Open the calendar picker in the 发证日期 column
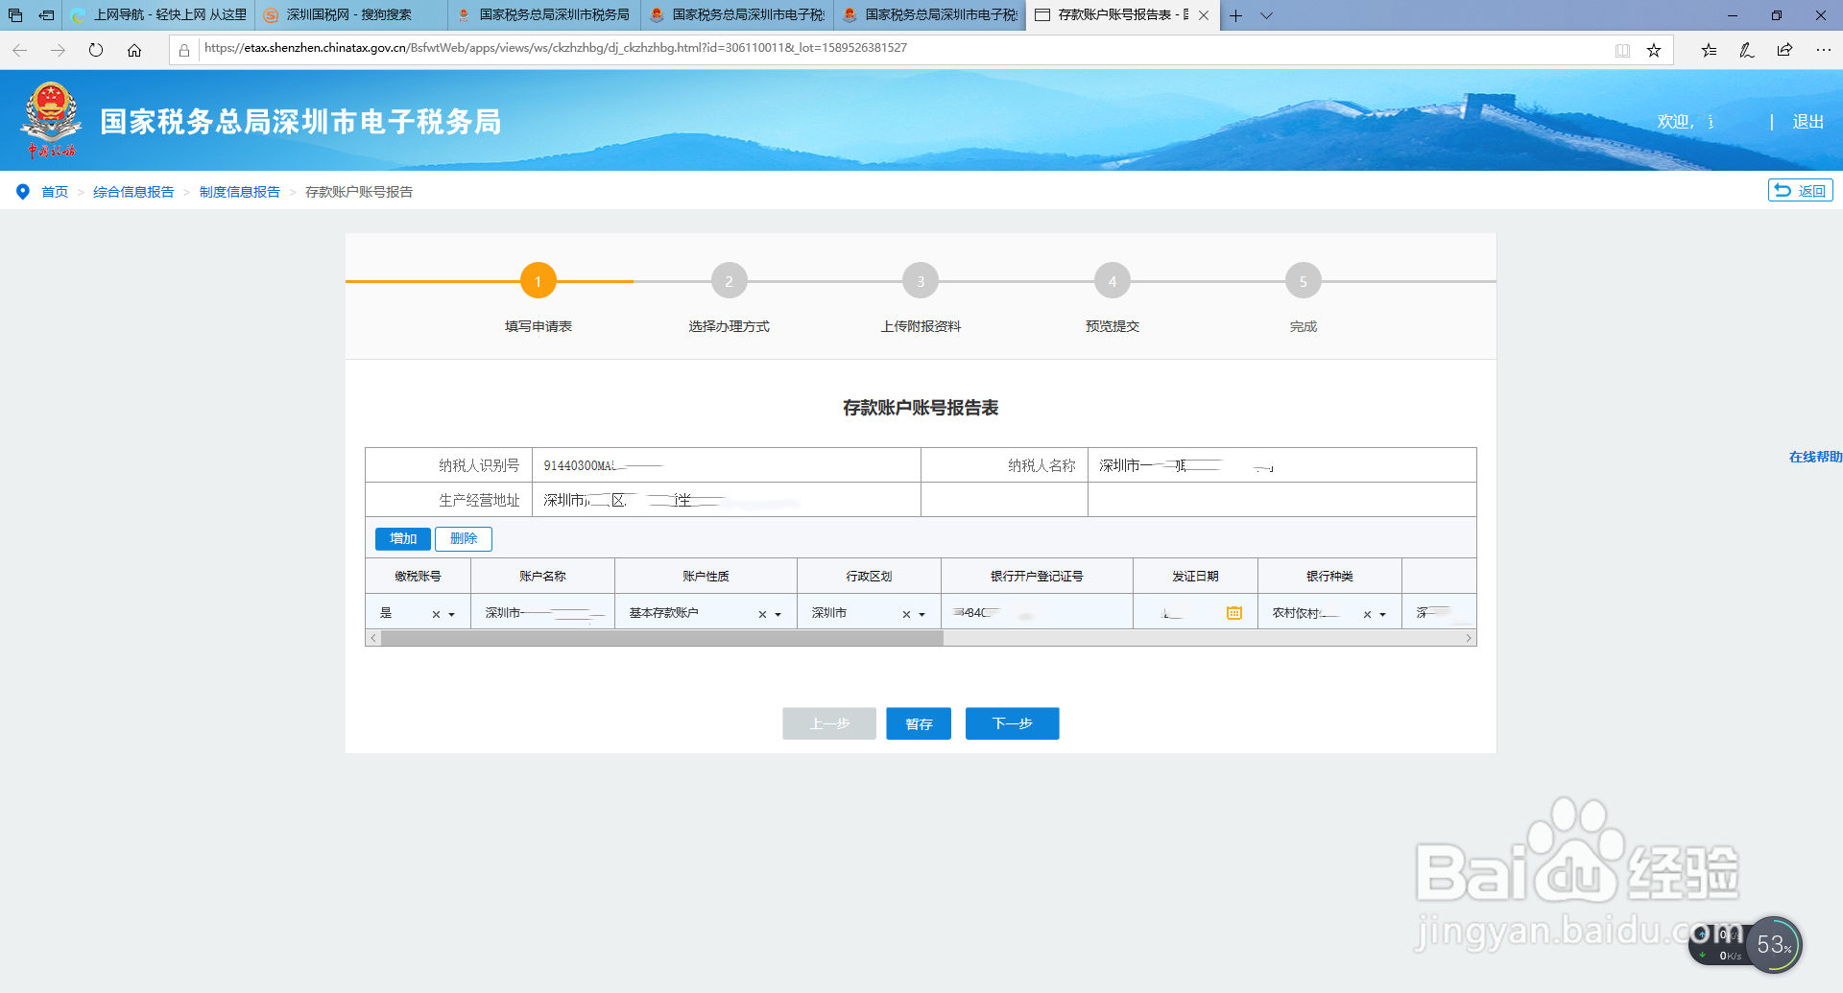1843x993 pixels. click(x=1235, y=611)
